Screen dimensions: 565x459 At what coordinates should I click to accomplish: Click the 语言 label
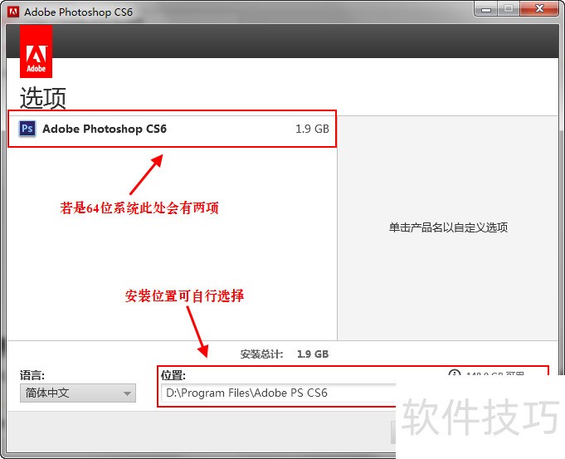tap(32, 375)
